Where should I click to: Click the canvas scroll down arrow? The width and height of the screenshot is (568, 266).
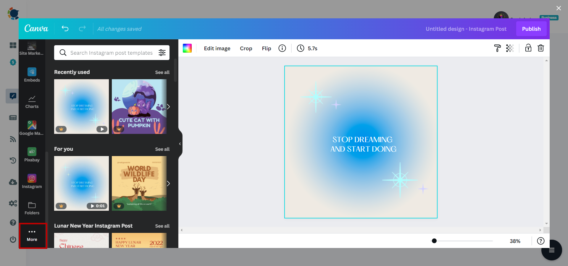[x=546, y=224]
